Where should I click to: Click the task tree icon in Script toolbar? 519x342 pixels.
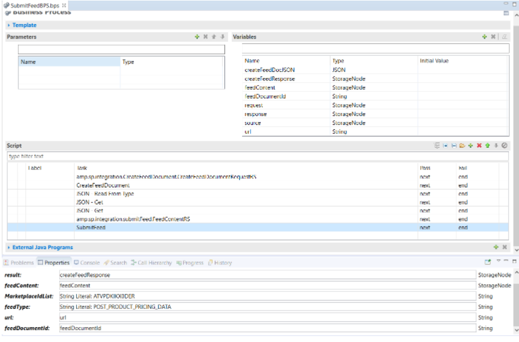click(437, 145)
